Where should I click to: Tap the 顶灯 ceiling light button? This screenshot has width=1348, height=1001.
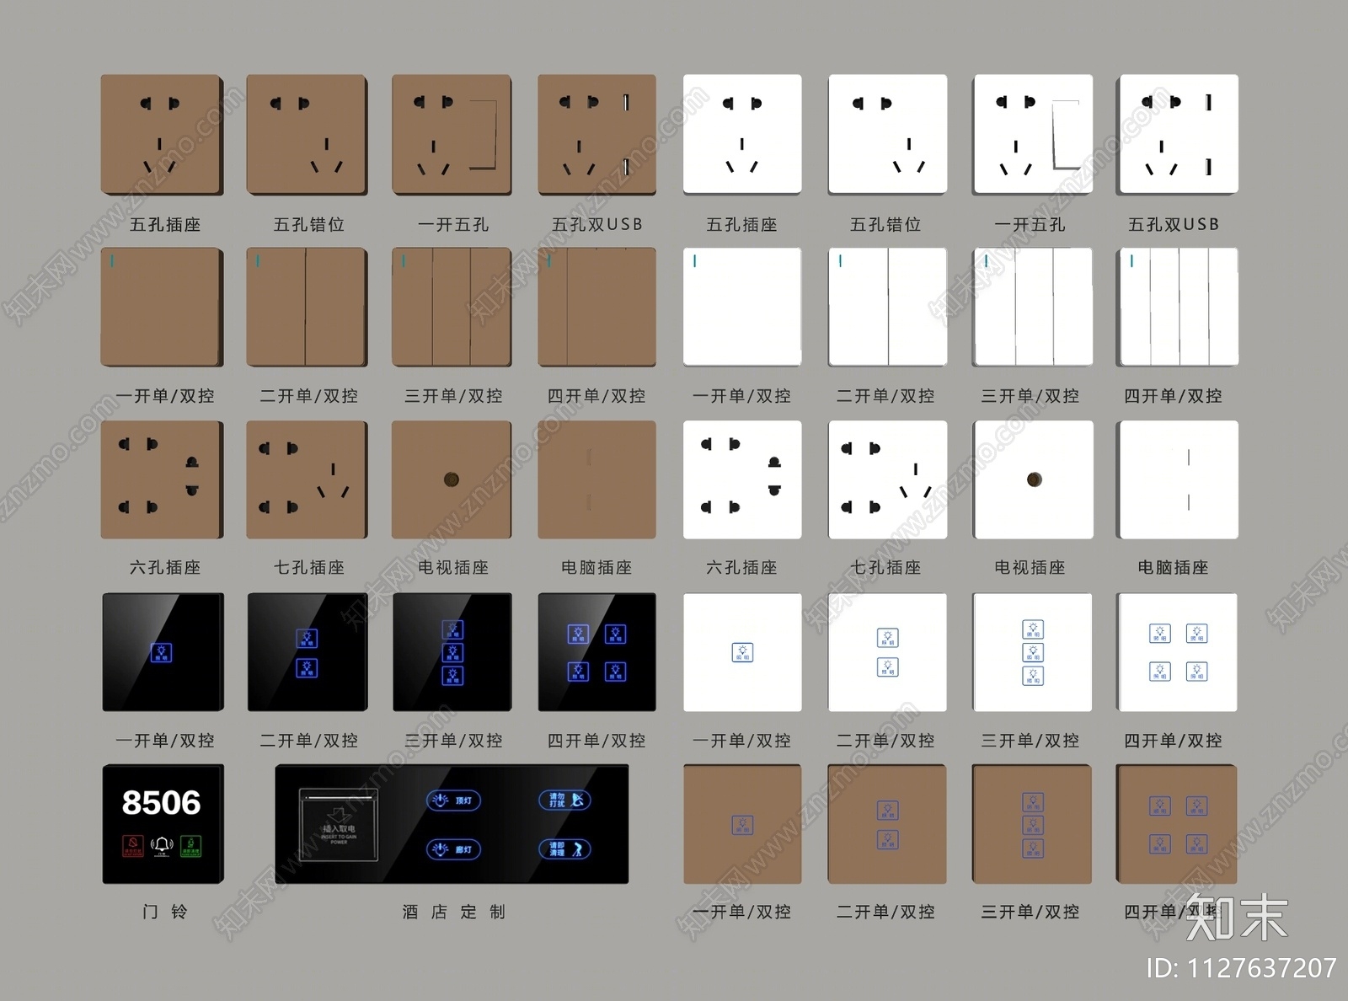(453, 800)
